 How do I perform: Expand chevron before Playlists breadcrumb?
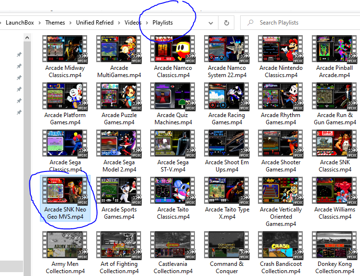pyautogui.click(x=147, y=23)
